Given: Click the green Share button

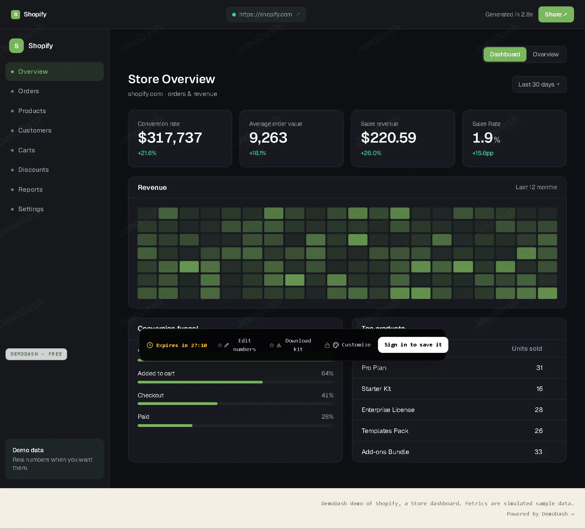Looking at the screenshot, I should (556, 14).
